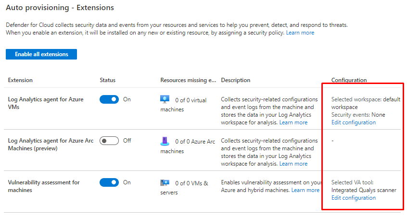This screenshot has height=217, width=407.
Task: Click the VMs & servers resource icon
Action: [165, 182]
